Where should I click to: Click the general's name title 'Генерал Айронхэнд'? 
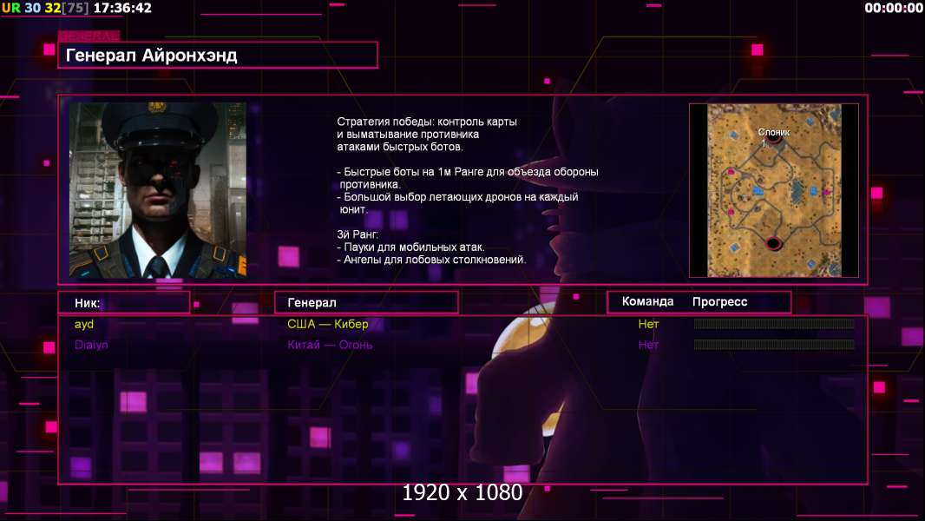tap(151, 56)
